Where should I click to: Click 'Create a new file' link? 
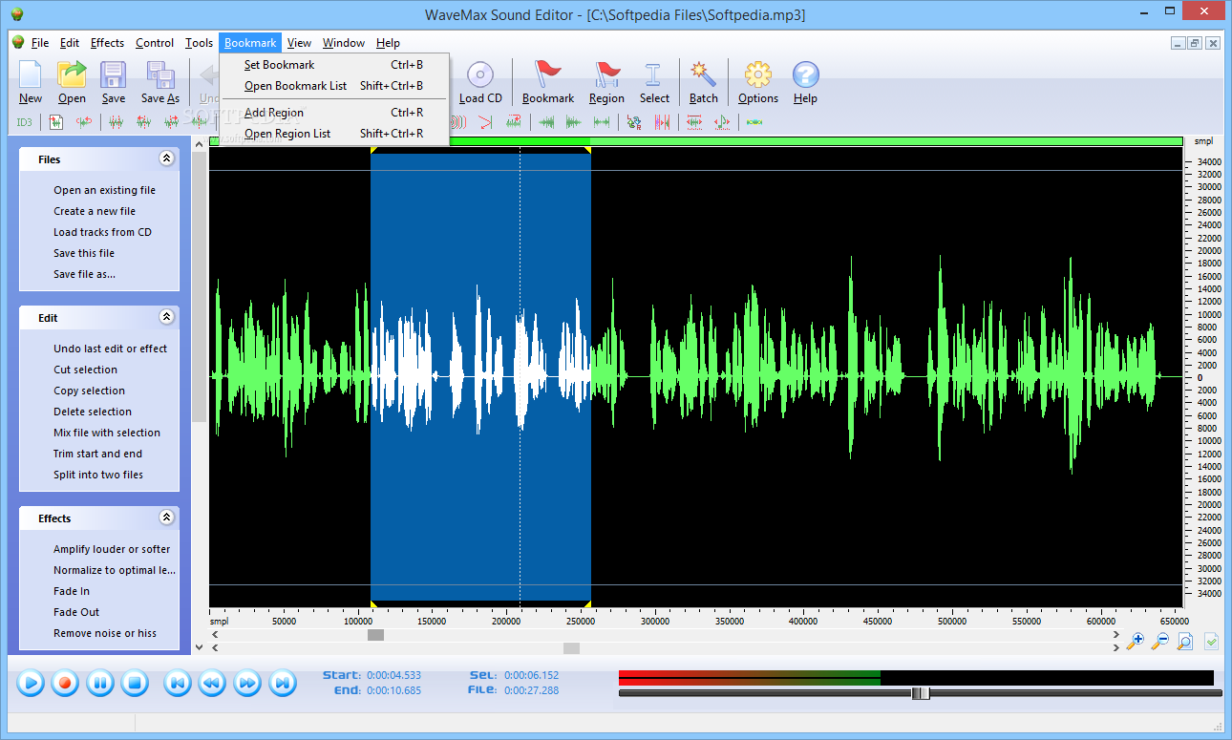click(x=95, y=211)
